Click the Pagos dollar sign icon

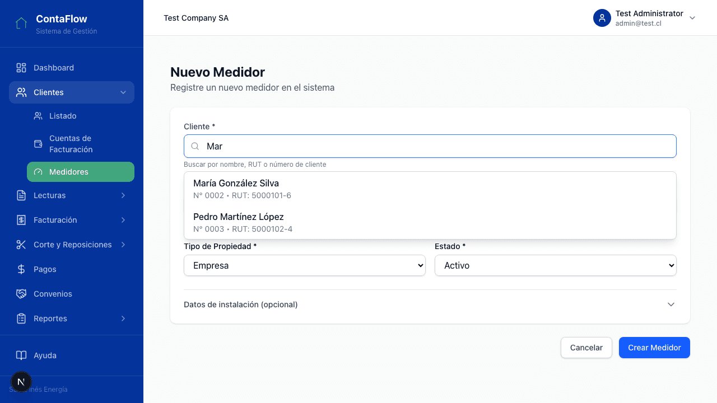pos(21,269)
